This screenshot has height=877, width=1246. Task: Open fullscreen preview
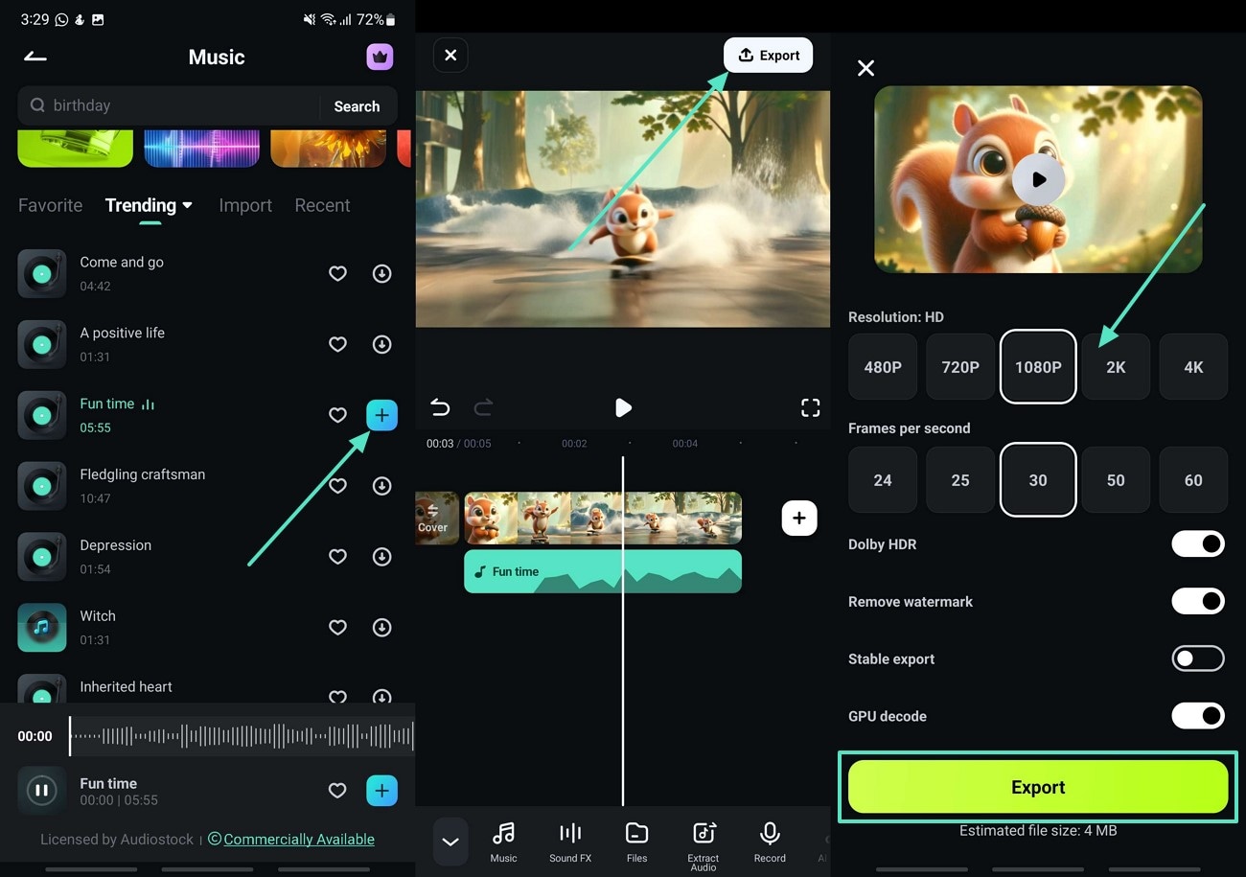[810, 408]
